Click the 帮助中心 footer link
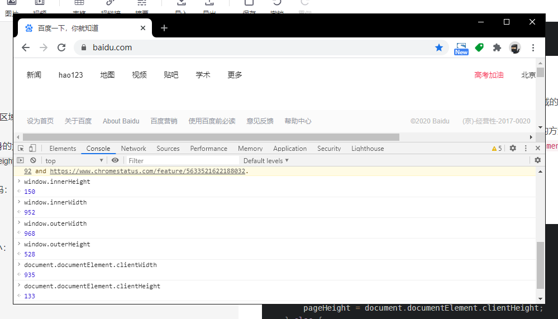Image resolution: width=558 pixels, height=319 pixels. [x=298, y=121]
